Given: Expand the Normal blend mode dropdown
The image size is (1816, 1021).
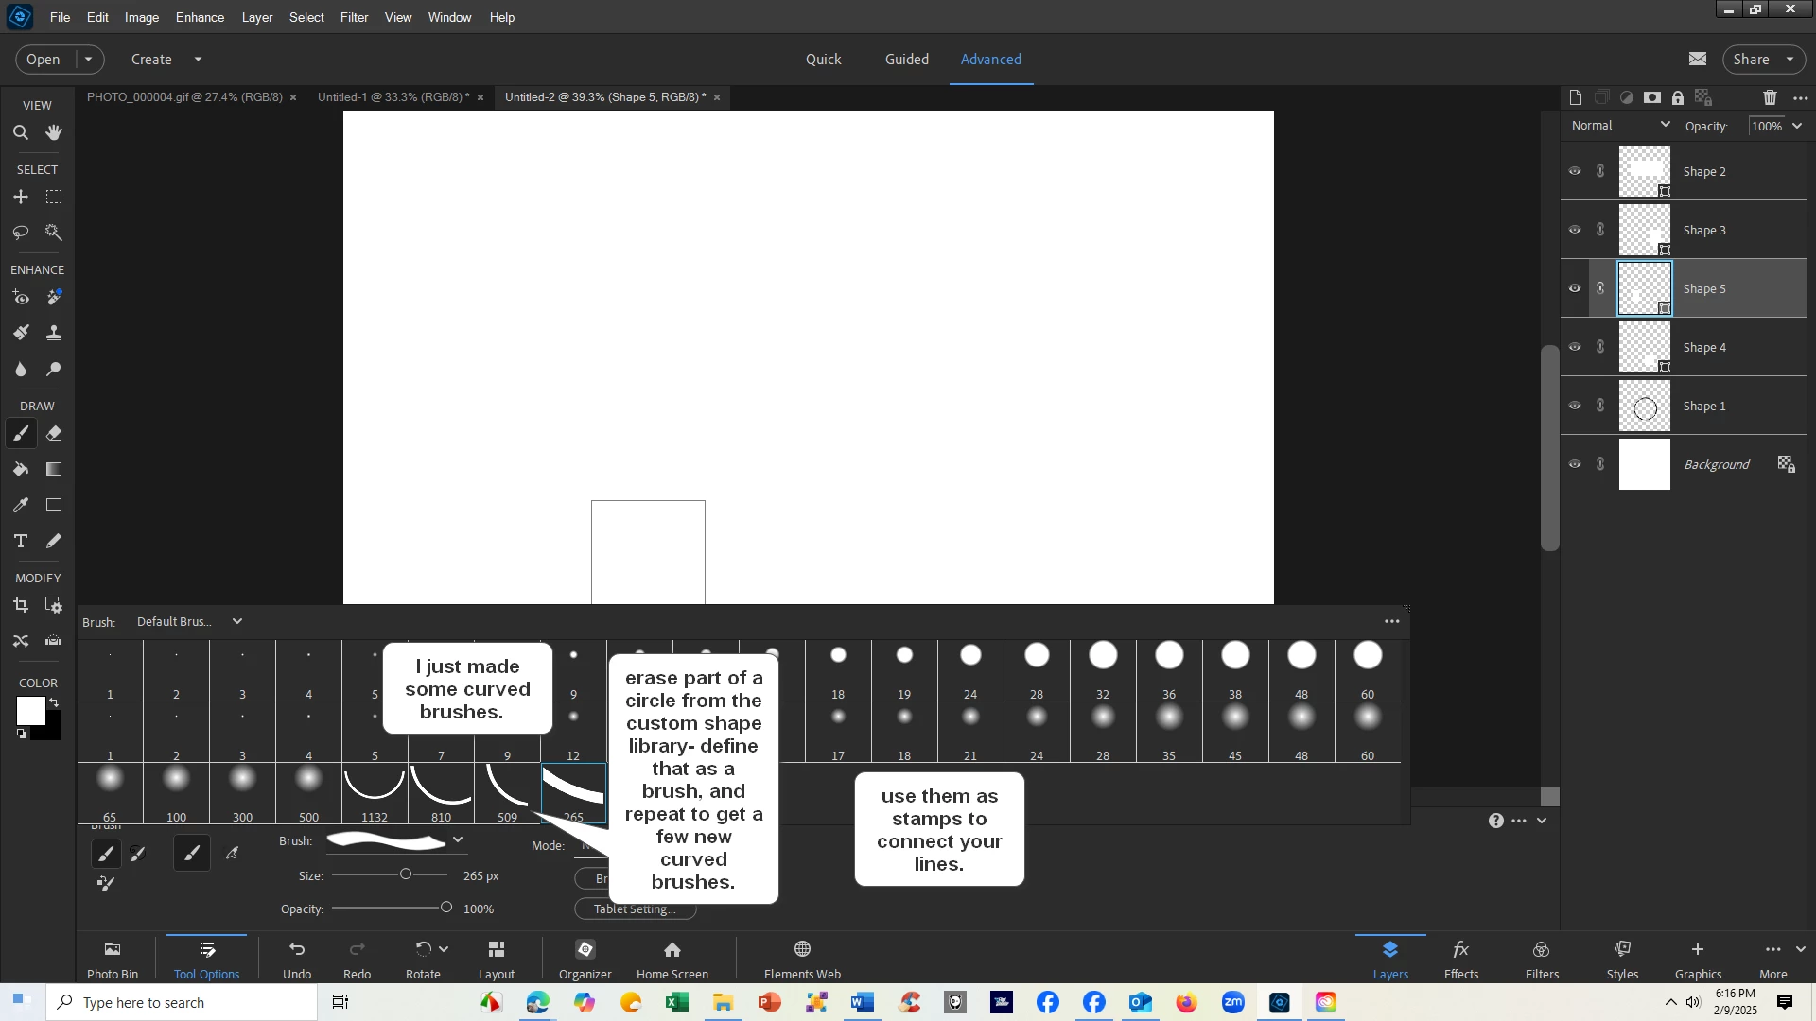Looking at the screenshot, I should pos(1621,126).
